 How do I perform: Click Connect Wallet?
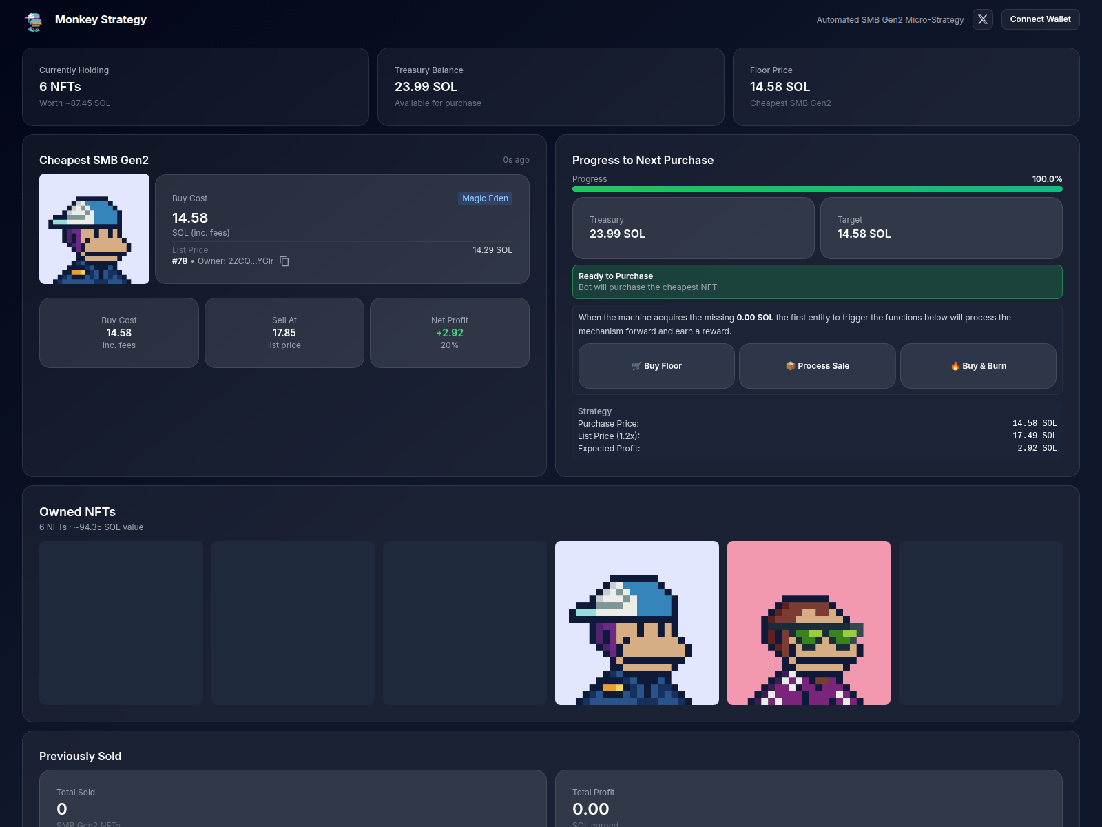(1040, 19)
